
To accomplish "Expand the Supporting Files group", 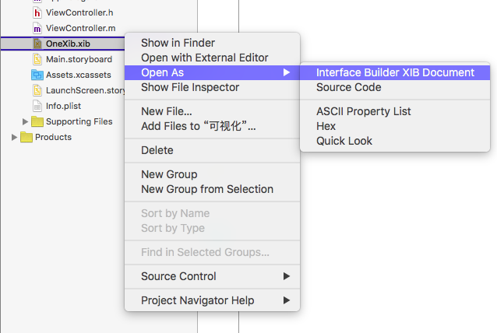I will [25, 121].
